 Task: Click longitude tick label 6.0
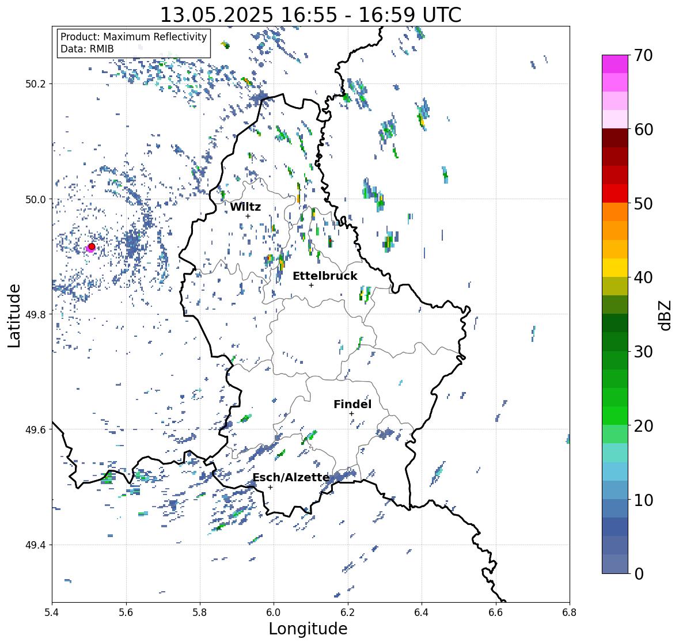[274, 612]
